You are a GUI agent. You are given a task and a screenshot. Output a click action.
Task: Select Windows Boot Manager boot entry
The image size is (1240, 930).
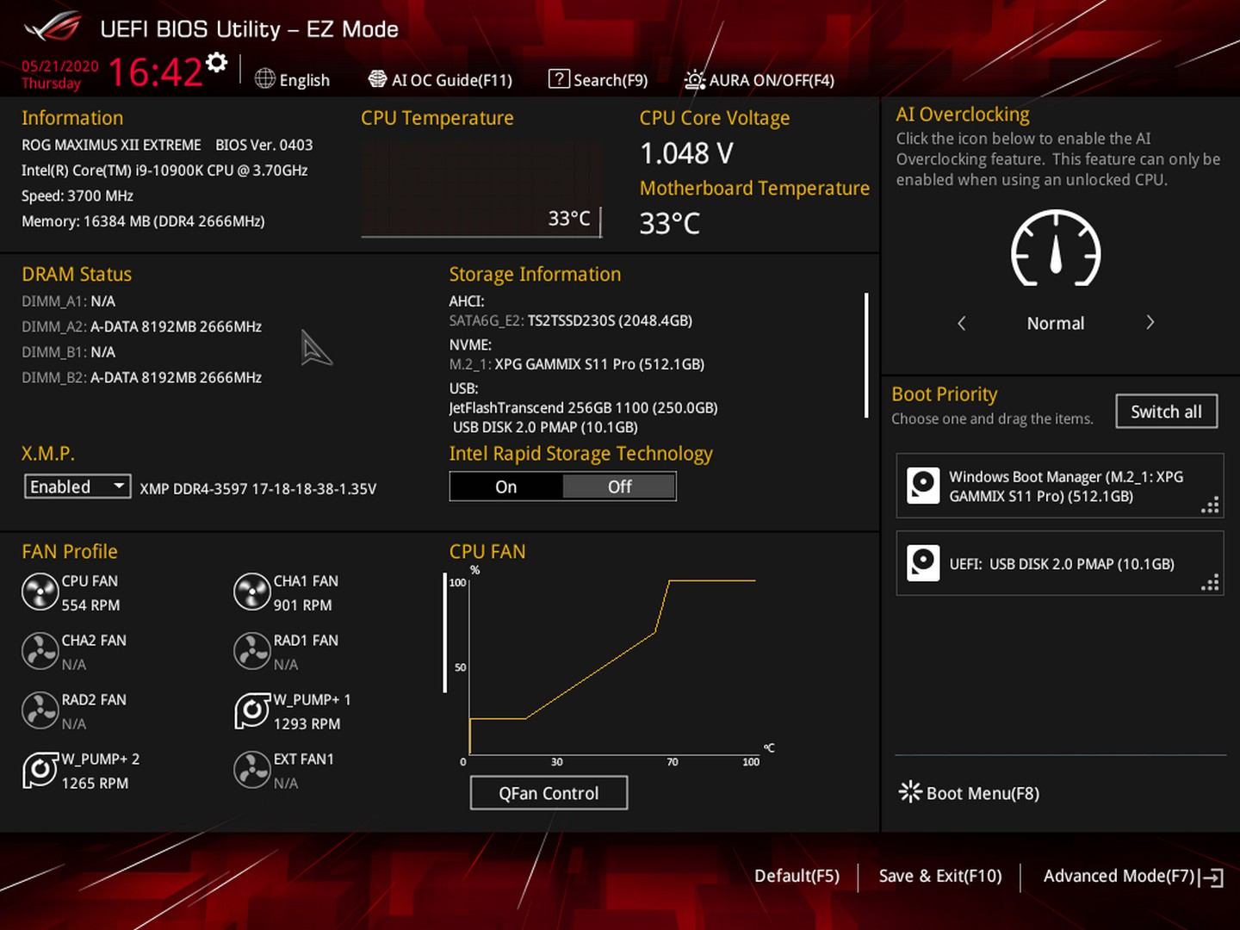coord(1060,486)
